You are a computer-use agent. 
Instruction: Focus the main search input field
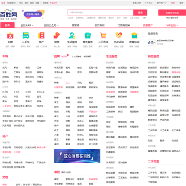101,12
